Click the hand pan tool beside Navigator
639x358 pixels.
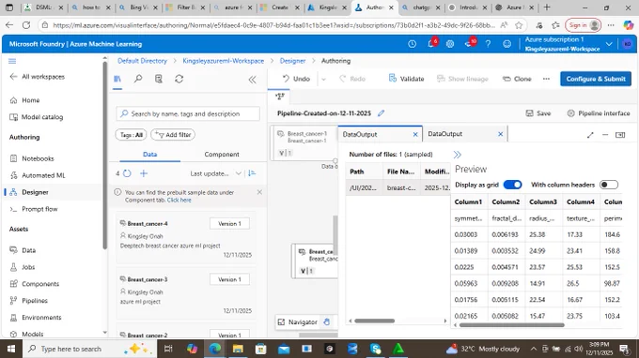tap(326, 321)
